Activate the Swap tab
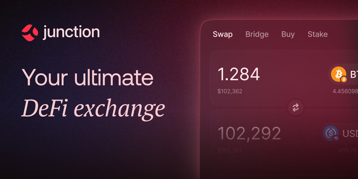 click(x=223, y=34)
